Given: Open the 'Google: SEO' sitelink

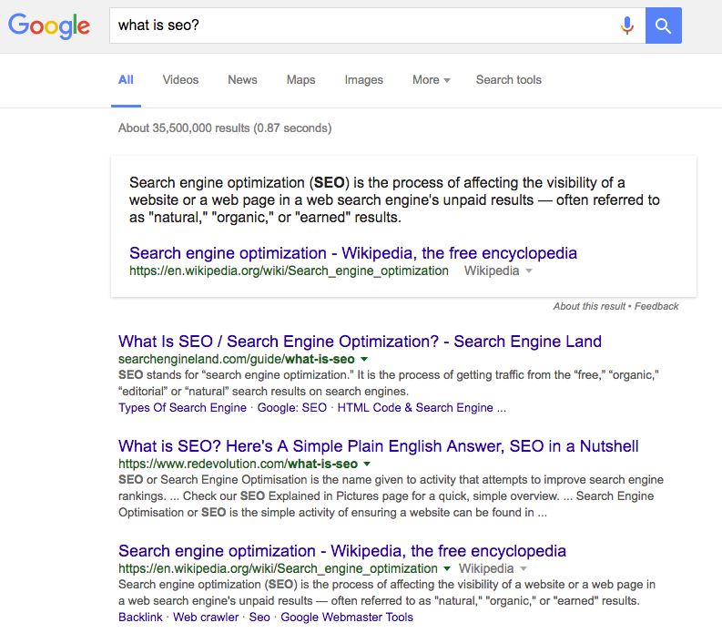Looking at the screenshot, I should click(x=292, y=408).
